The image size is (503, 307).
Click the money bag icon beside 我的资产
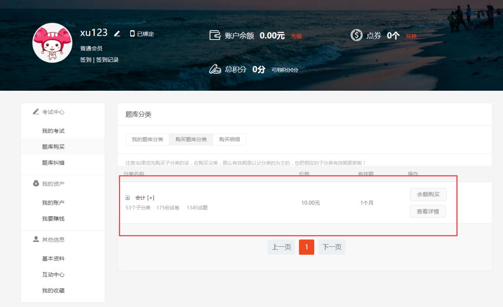click(35, 183)
